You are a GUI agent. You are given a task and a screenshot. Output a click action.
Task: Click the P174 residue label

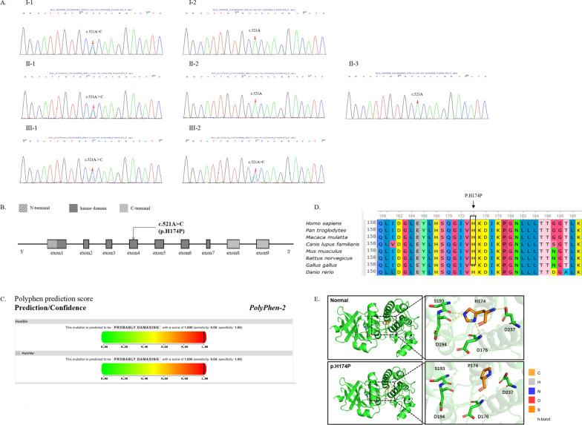(473, 366)
